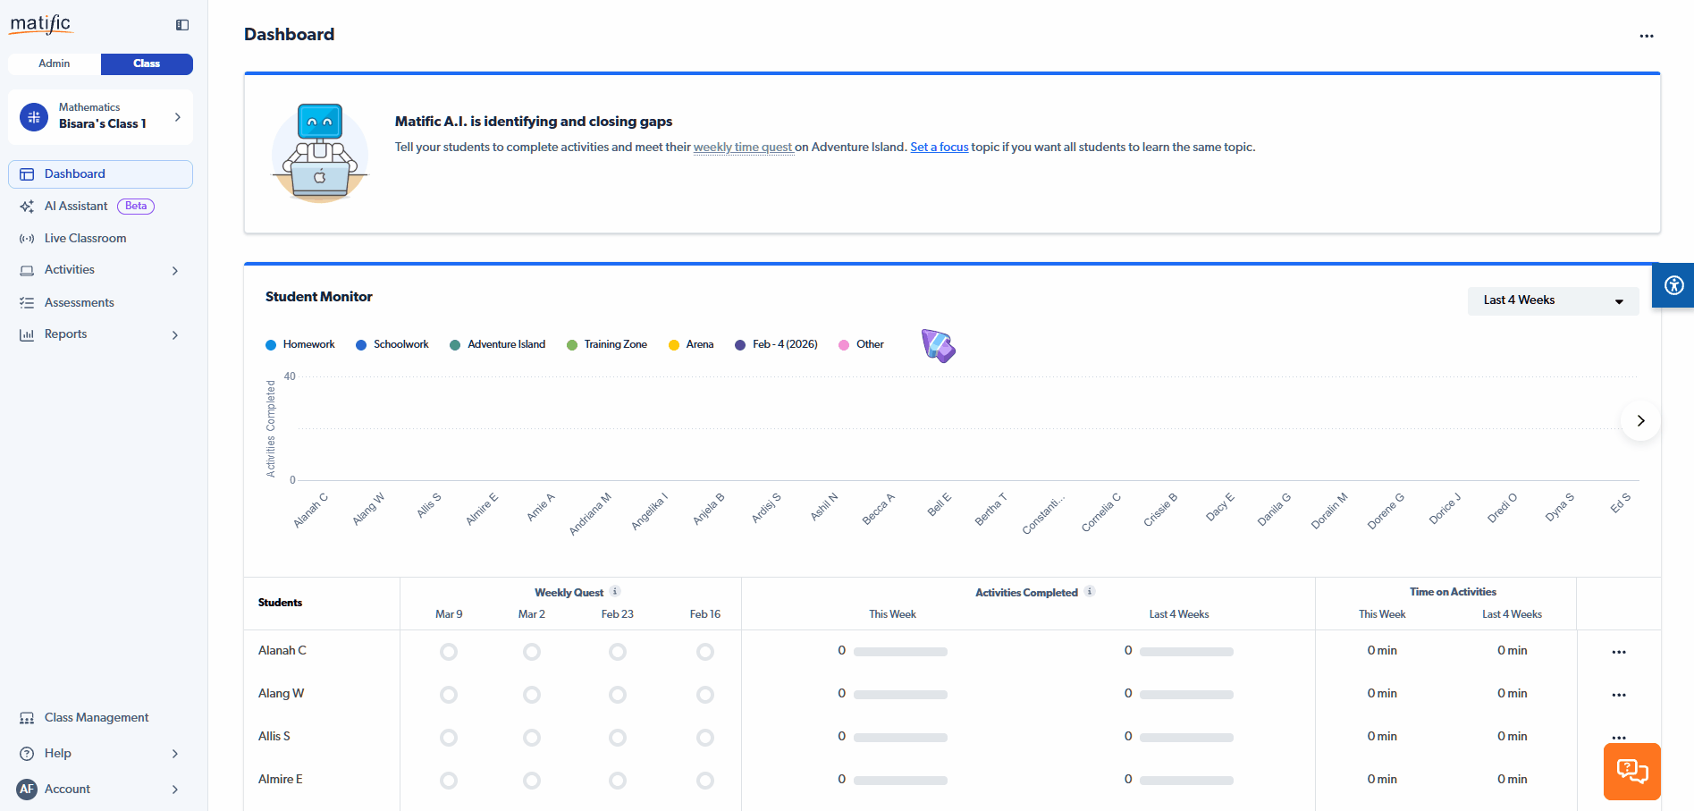Click the Weekly Quest info icon
Viewport: 1694px width, 811px height.
point(615,592)
